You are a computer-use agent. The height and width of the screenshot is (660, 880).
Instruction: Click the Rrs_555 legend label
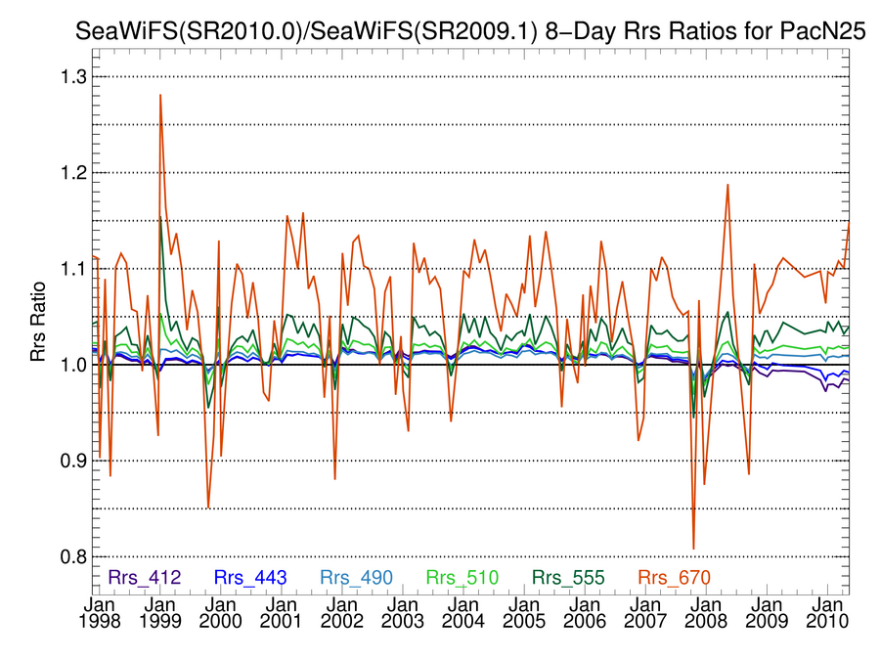pos(568,578)
